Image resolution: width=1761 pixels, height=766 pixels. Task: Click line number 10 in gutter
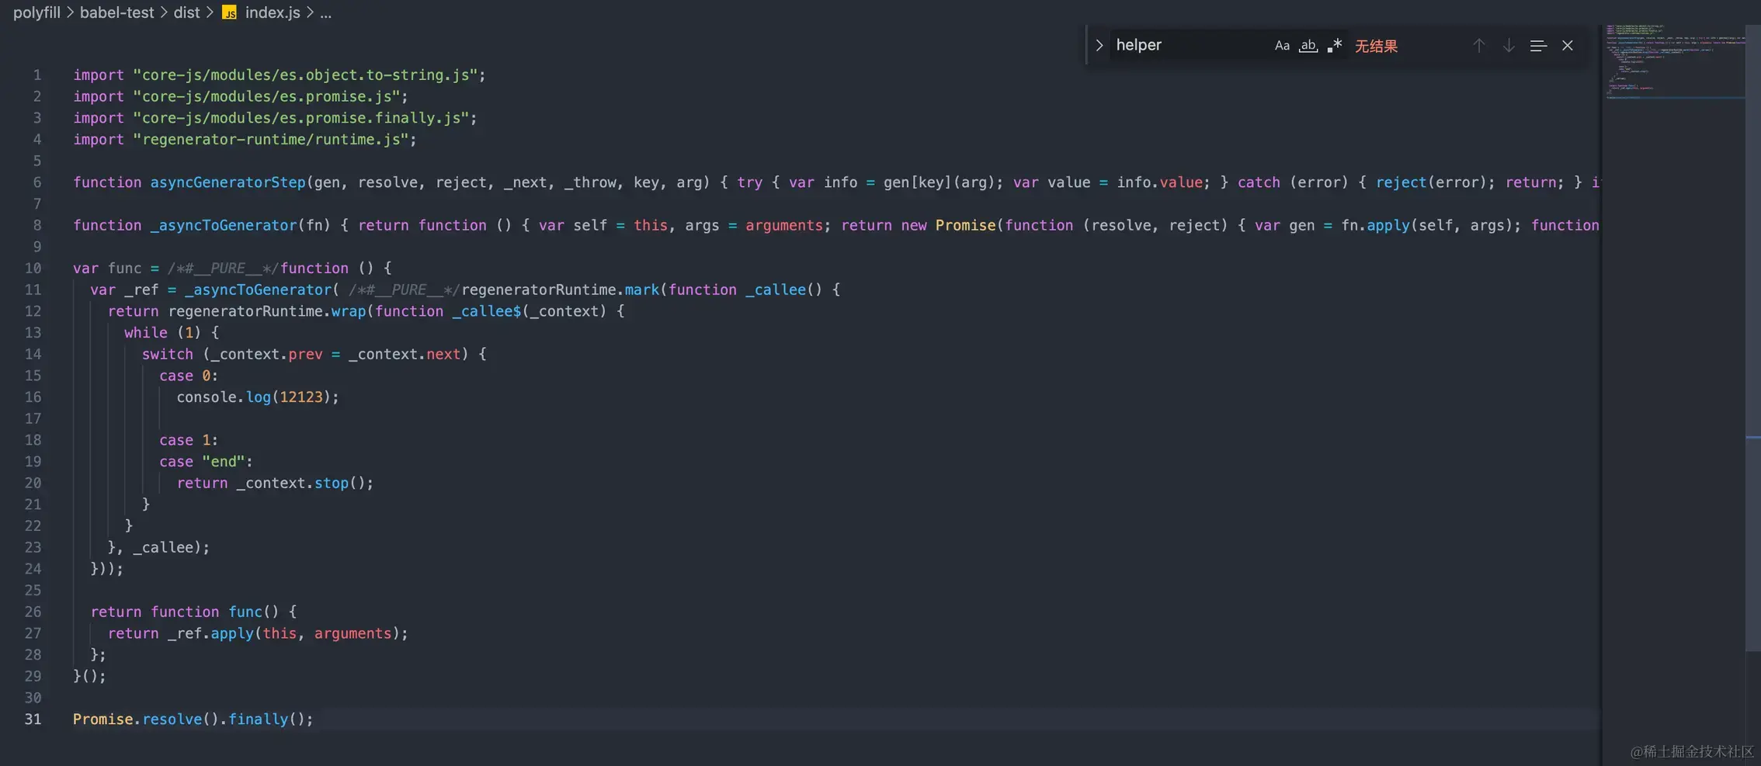click(x=33, y=269)
